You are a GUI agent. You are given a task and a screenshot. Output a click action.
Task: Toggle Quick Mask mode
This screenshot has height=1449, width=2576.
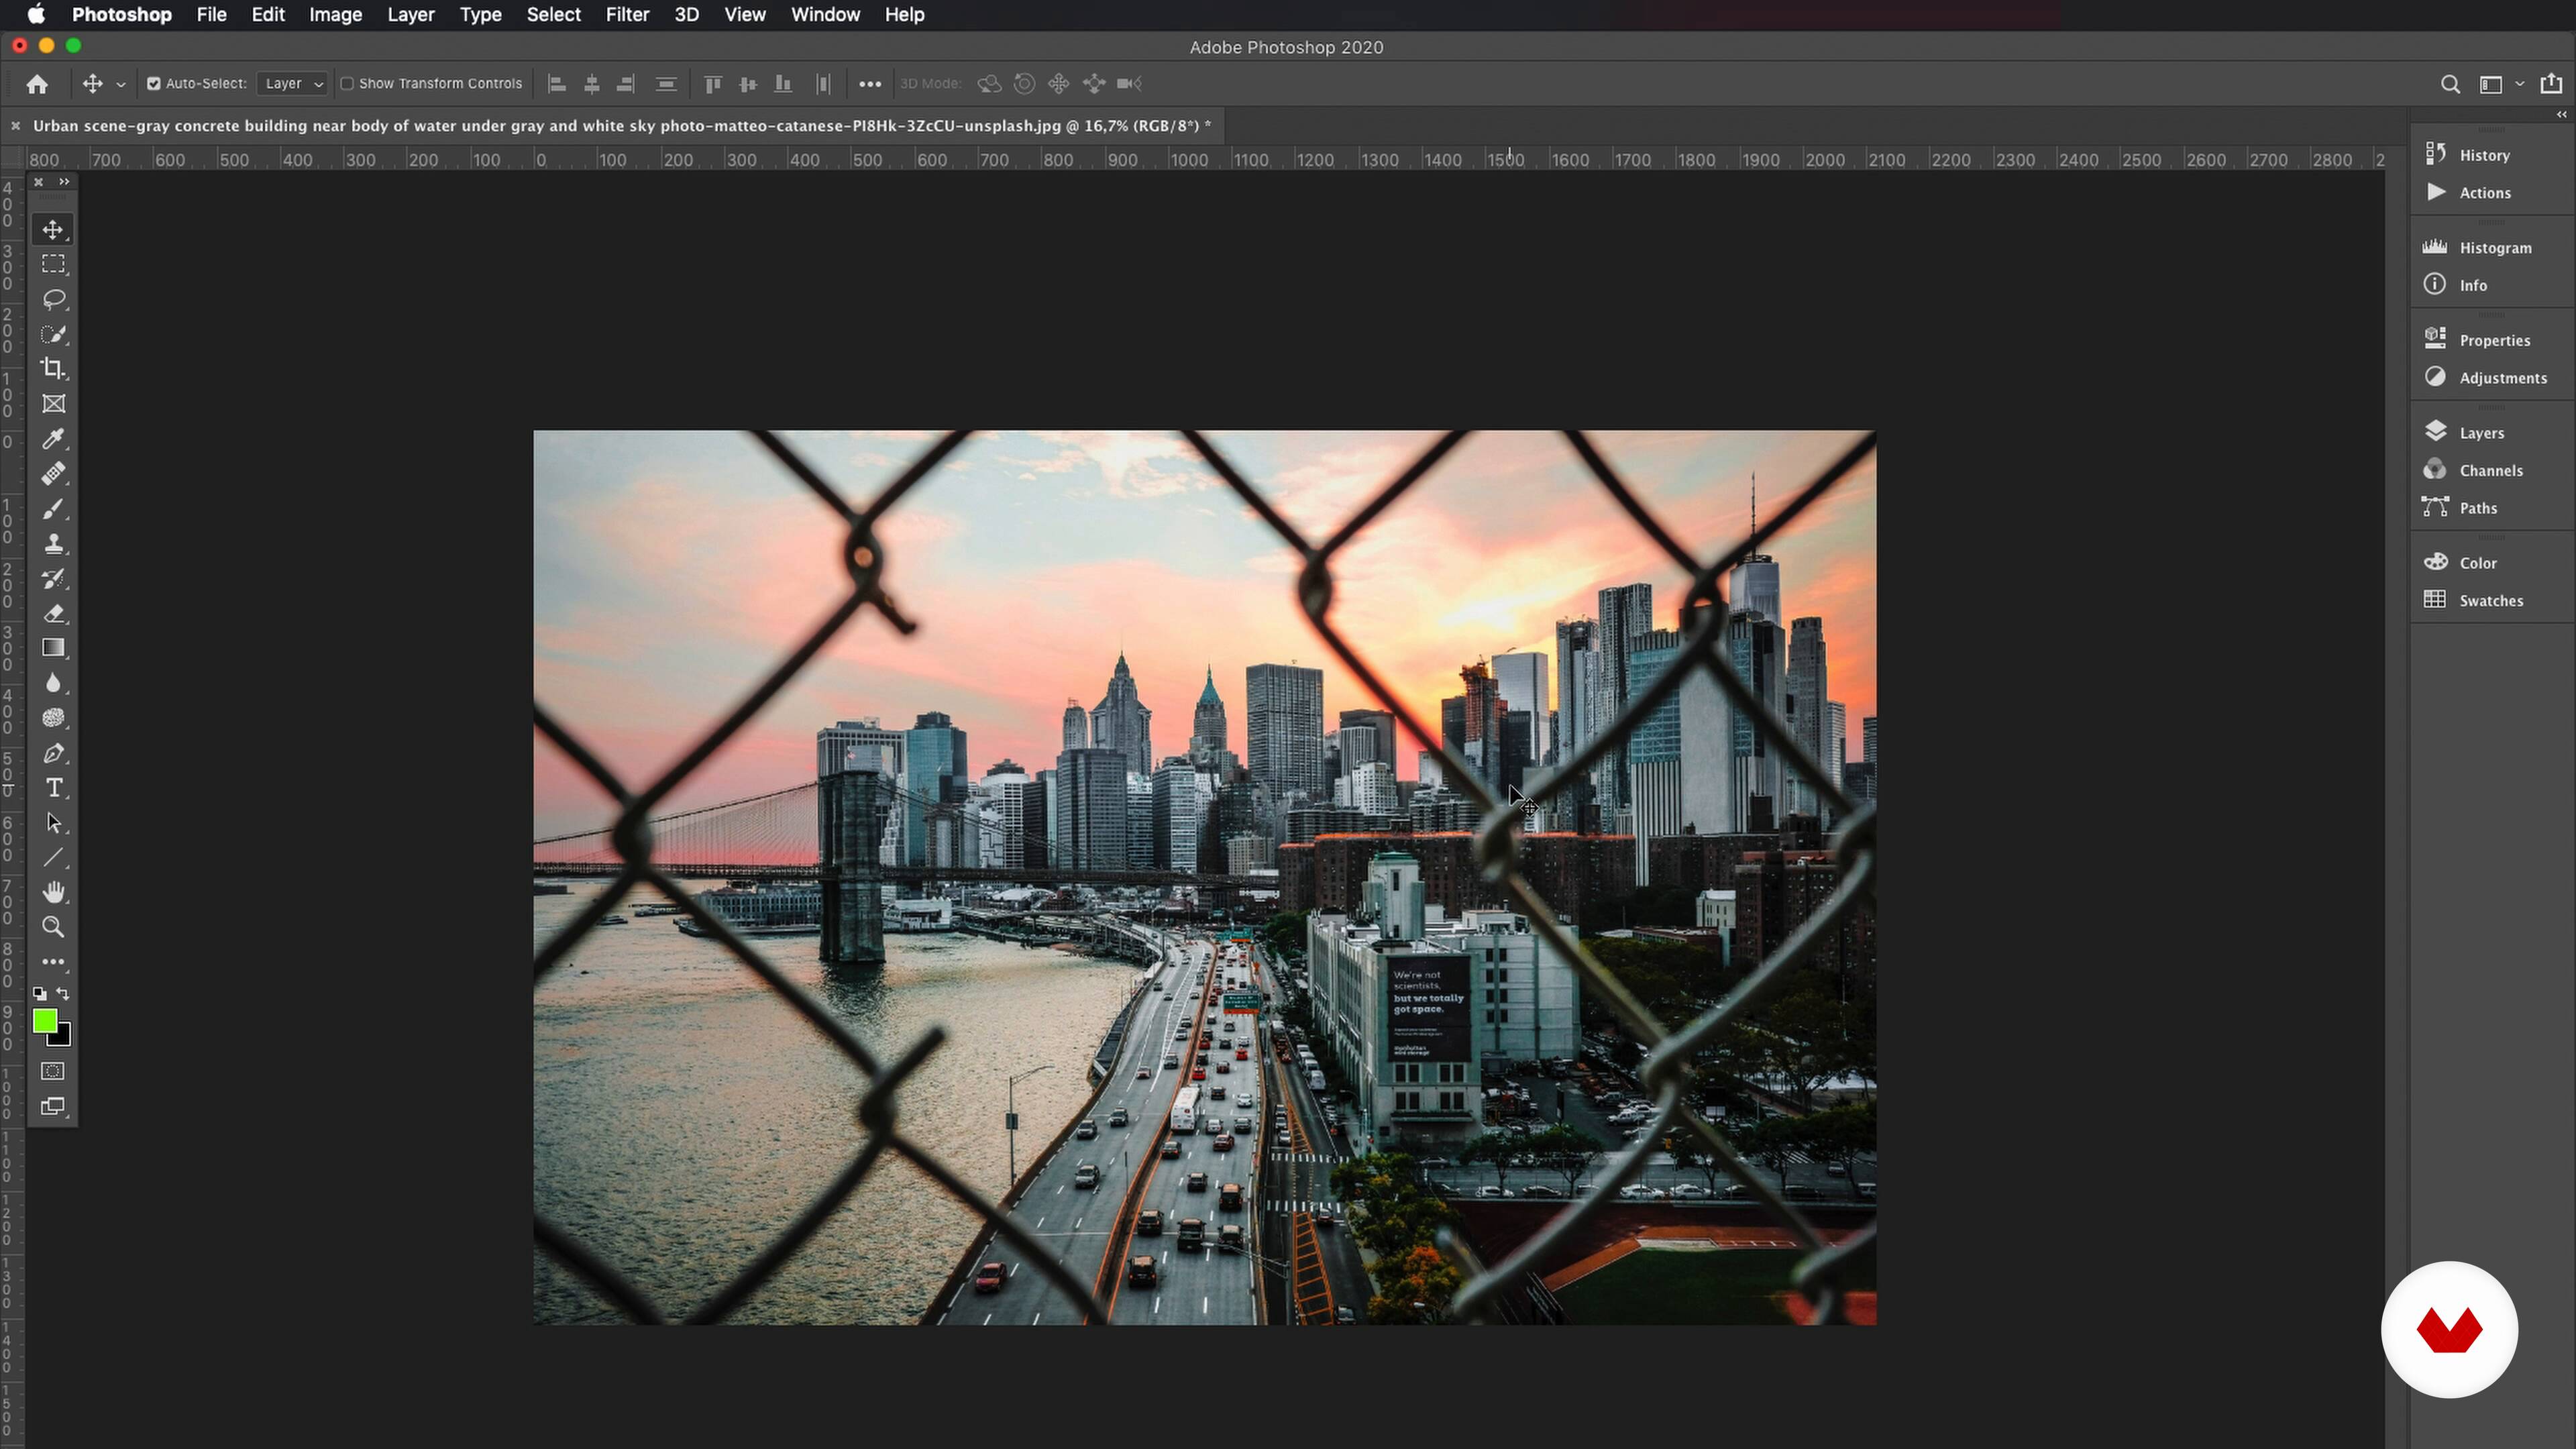click(x=53, y=1071)
